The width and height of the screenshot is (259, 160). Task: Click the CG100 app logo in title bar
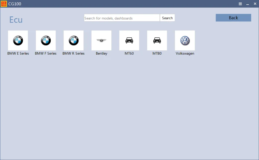(4, 4)
